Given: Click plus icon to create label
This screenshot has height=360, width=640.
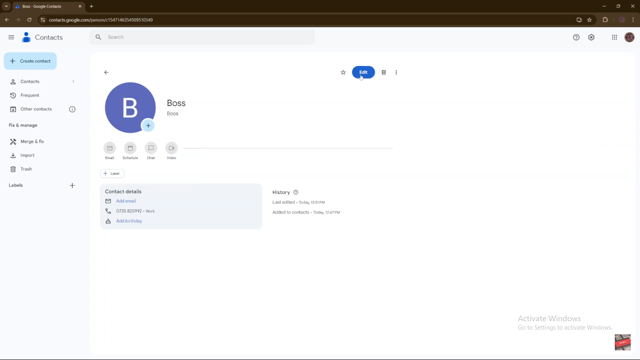Looking at the screenshot, I should coord(72,186).
